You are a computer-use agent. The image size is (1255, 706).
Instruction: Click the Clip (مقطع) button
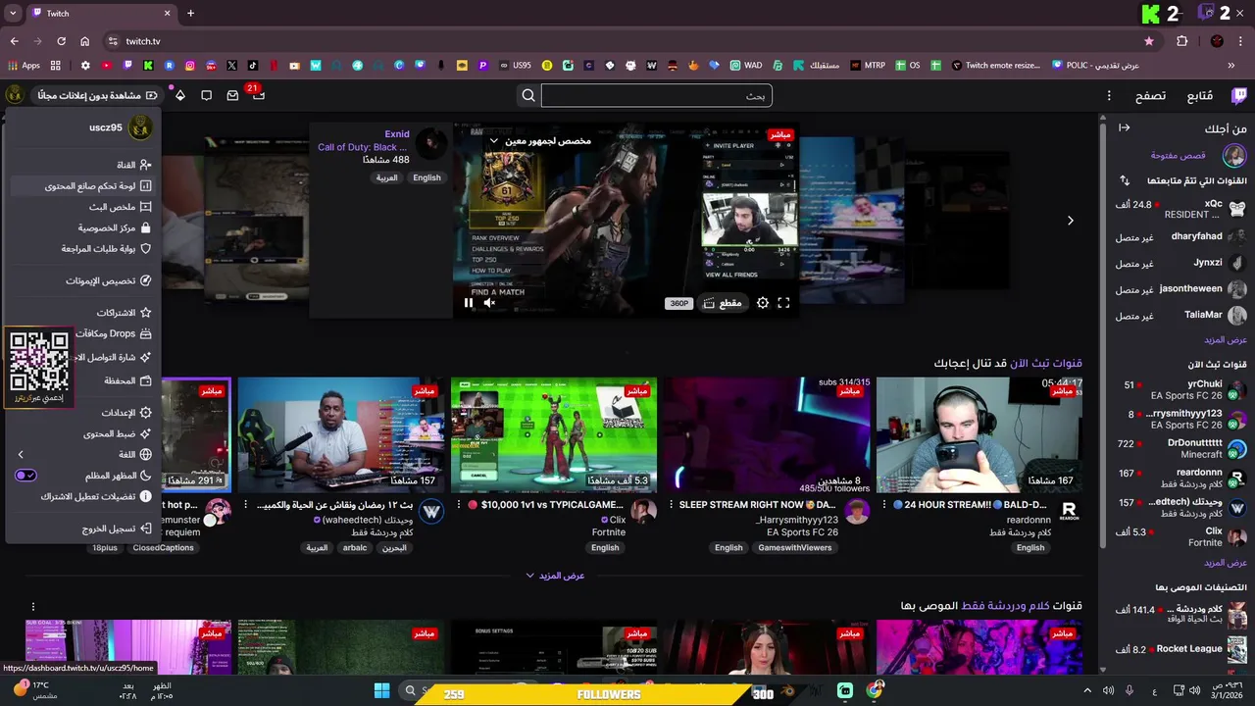pos(723,303)
